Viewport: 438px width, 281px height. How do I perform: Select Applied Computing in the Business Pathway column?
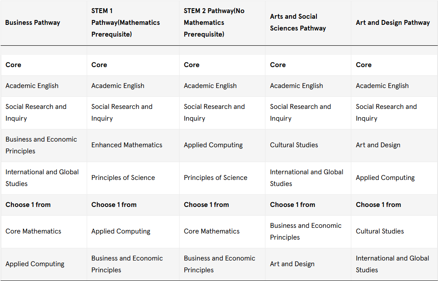pos(35,264)
